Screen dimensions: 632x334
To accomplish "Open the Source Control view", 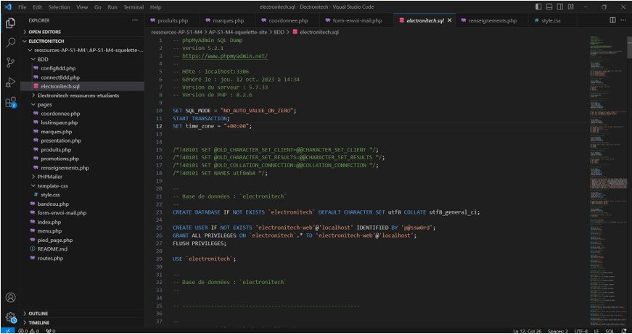I will pyautogui.click(x=10, y=62).
